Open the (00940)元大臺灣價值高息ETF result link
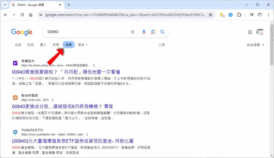Viewport: 274px width, 158px height. point(73,141)
